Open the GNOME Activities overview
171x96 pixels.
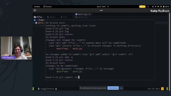(37, 7)
